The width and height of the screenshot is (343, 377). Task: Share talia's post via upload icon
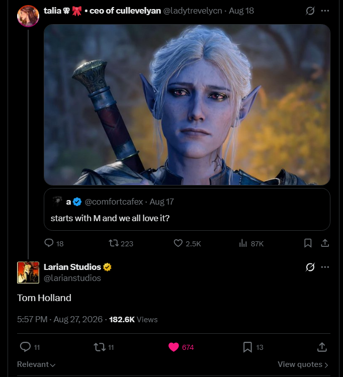pos(325,243)
